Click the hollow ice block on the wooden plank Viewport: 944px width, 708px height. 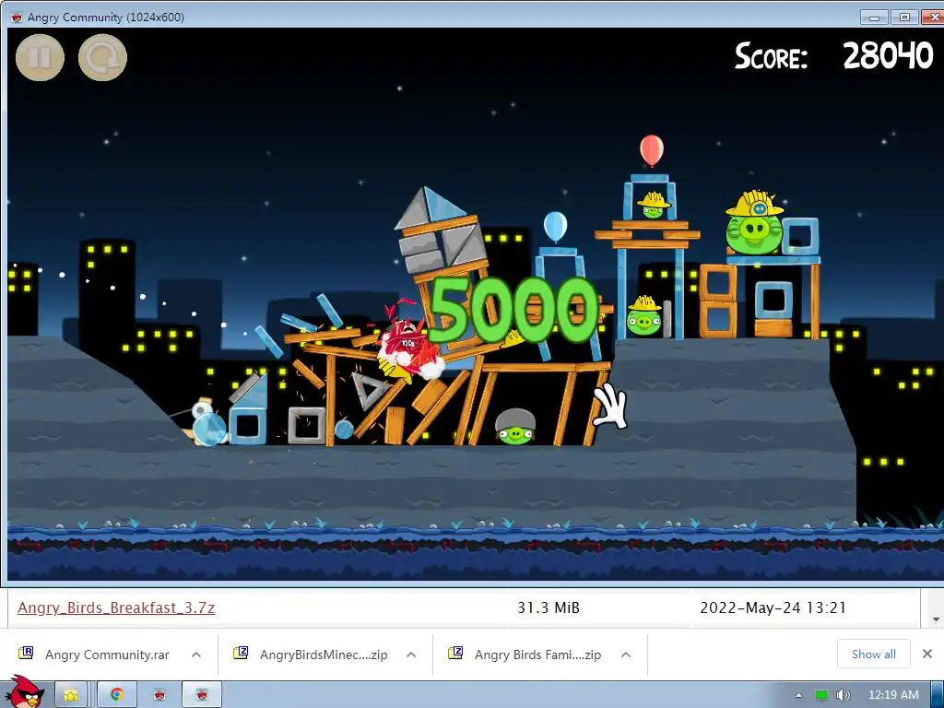tap(773, 300)
